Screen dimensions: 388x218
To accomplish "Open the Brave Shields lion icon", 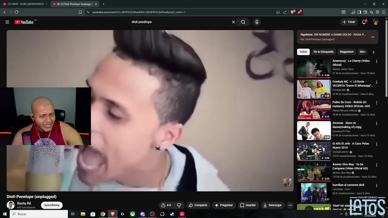I will pyautogui.click(x=292, y=12).
